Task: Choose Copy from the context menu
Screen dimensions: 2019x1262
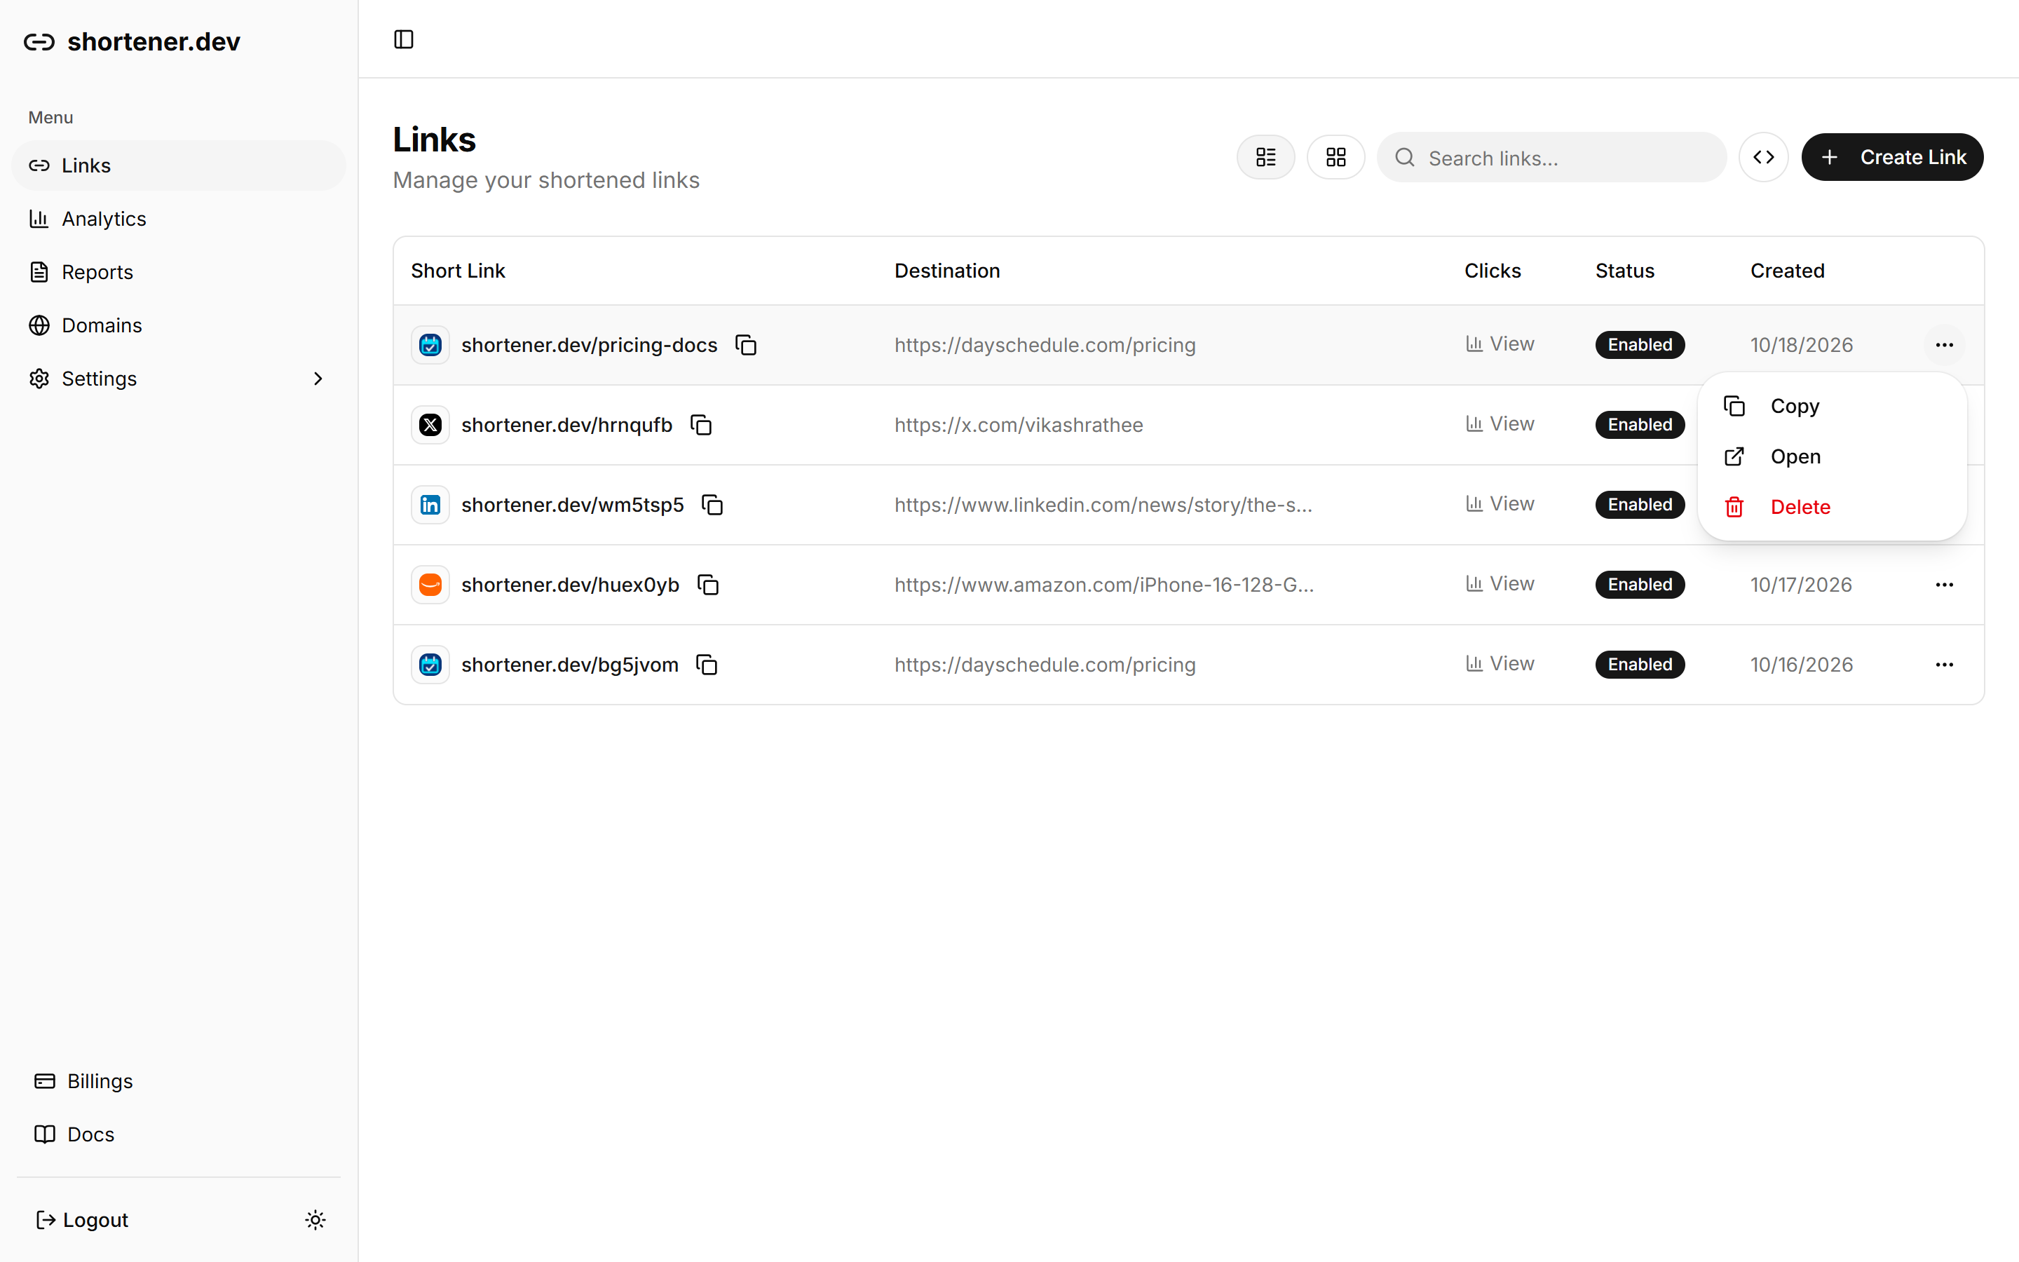Action: 1832,407
